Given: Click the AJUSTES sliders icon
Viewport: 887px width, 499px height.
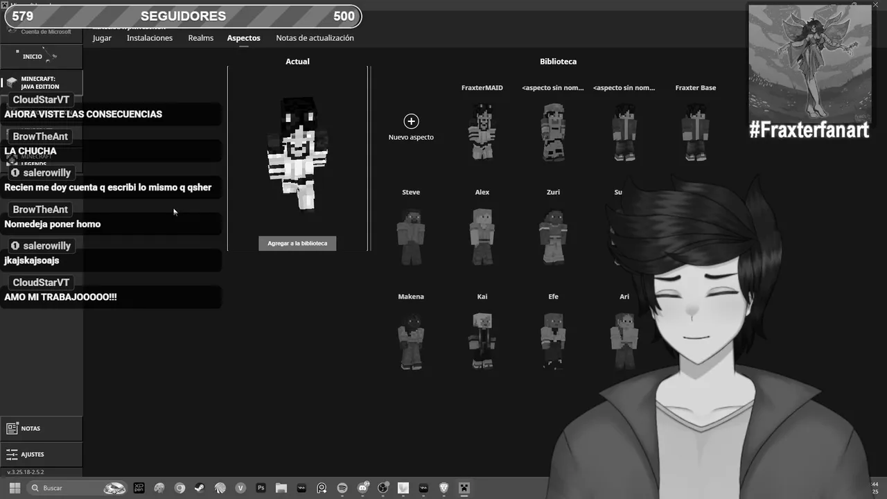Looking at the screenshot, I should coord(11,455).
